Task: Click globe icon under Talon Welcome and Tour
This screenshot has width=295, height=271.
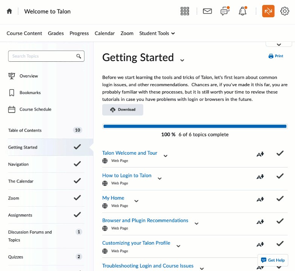Action: (x=105, y=161)
